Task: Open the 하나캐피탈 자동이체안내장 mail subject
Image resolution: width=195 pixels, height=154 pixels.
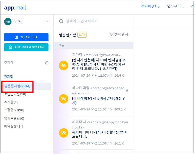Action: click(x=98, y=100)
